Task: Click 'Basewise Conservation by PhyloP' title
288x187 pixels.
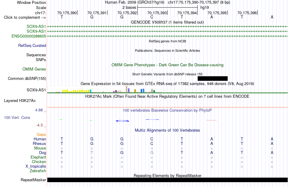Action: tap(167, 110)
